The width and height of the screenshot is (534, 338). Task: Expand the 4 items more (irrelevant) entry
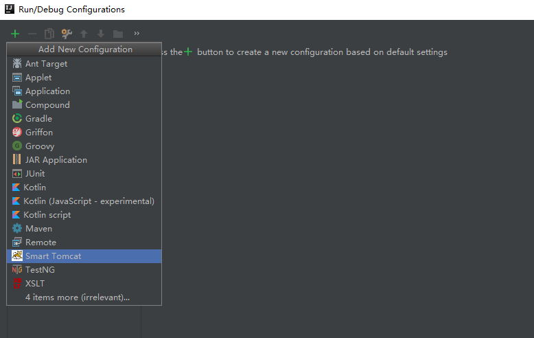coord(77,297)
